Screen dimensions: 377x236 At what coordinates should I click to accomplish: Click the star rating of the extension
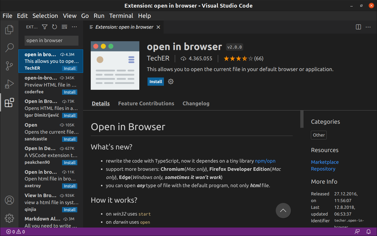tap(238, 58)
